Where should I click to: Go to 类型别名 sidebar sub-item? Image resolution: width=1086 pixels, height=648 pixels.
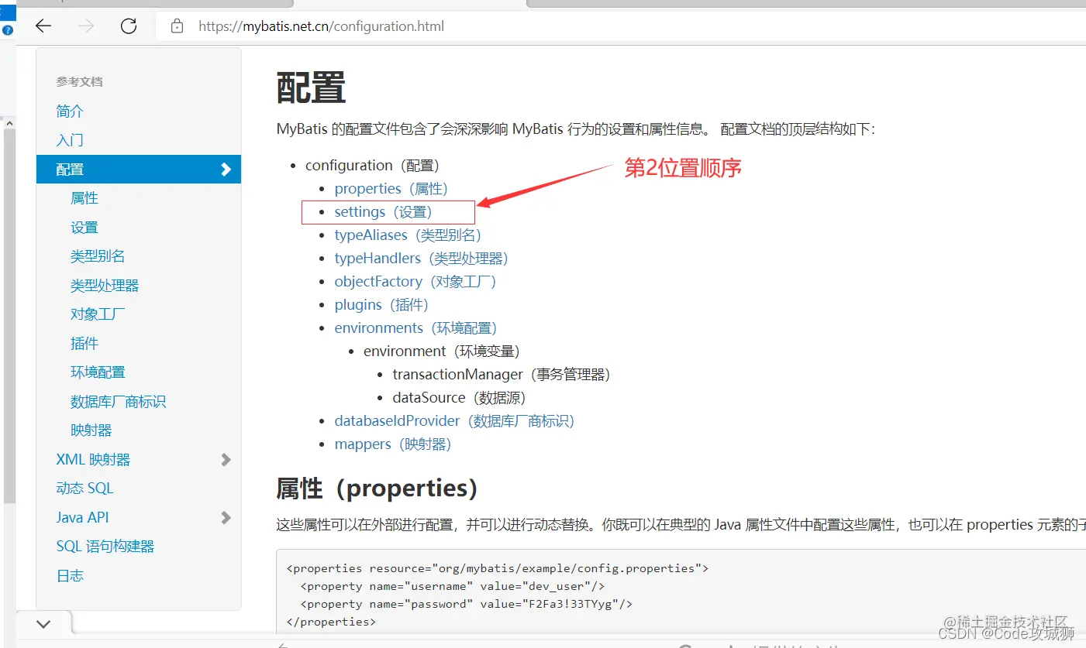pyautogui.click(x=98, y=256)
